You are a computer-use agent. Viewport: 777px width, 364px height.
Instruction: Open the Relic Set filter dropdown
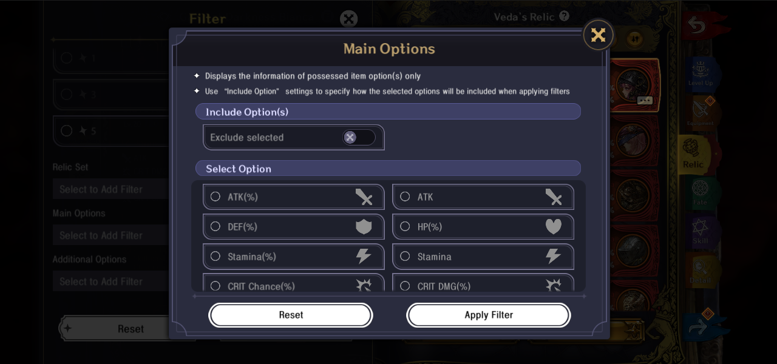pyautogui.click(x=109, y=189)
